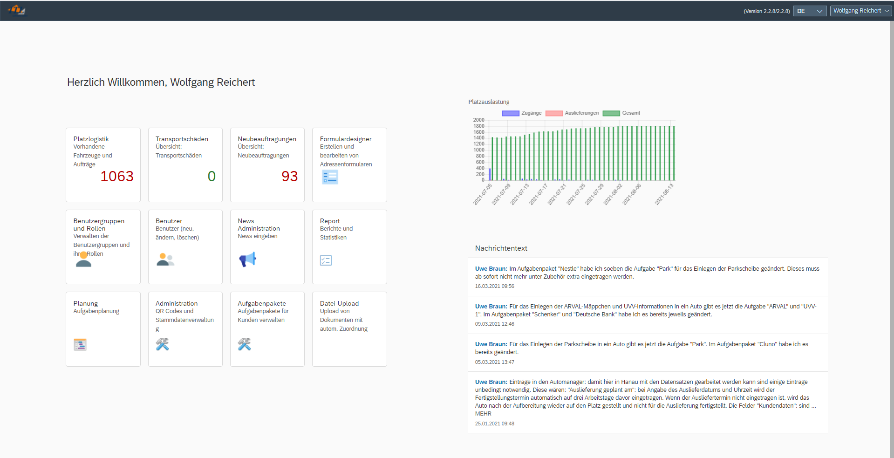Click the Formulardesigner form icon
The height and width of the screenshot is (458, 894).
330,177
